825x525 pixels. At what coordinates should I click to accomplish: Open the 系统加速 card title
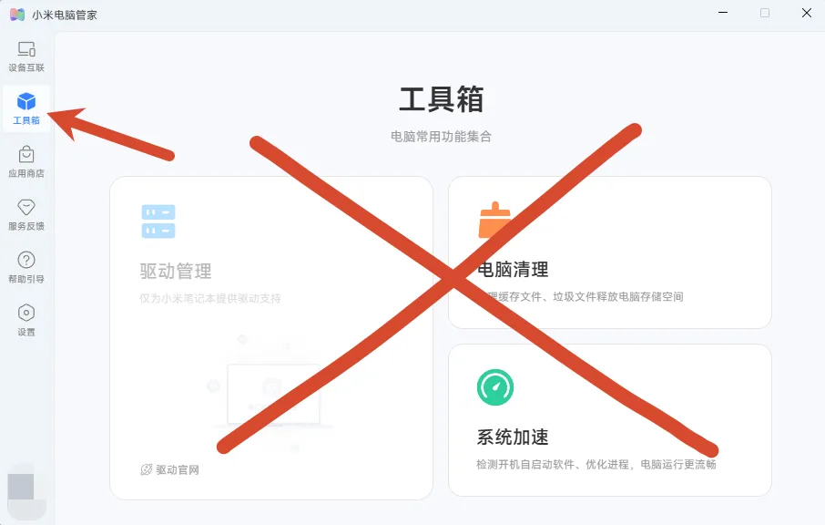point(513,437)
